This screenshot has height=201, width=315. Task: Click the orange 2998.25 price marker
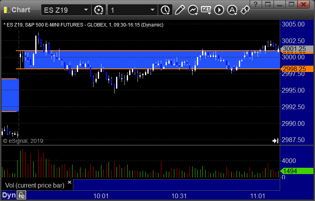coord(297,69)
